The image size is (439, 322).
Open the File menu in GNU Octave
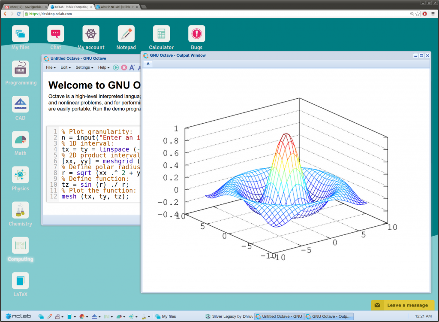click(x=51, y=67)
